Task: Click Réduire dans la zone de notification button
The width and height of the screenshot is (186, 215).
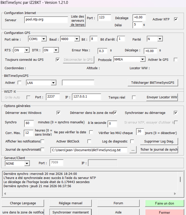Action: point(23,212)
